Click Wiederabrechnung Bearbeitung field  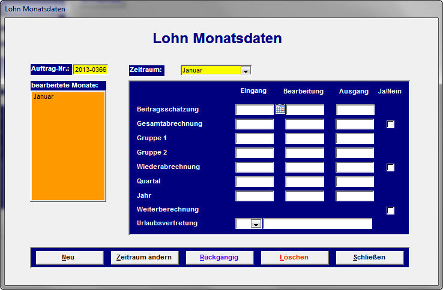(x=304, y=167)
